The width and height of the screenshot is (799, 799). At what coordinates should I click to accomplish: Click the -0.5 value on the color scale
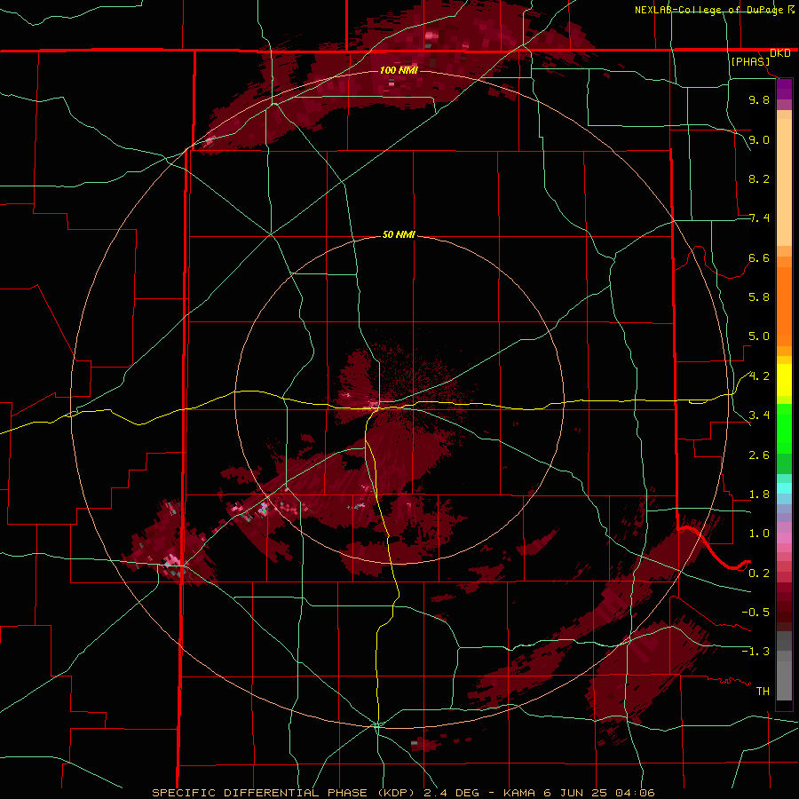[755, 613]
